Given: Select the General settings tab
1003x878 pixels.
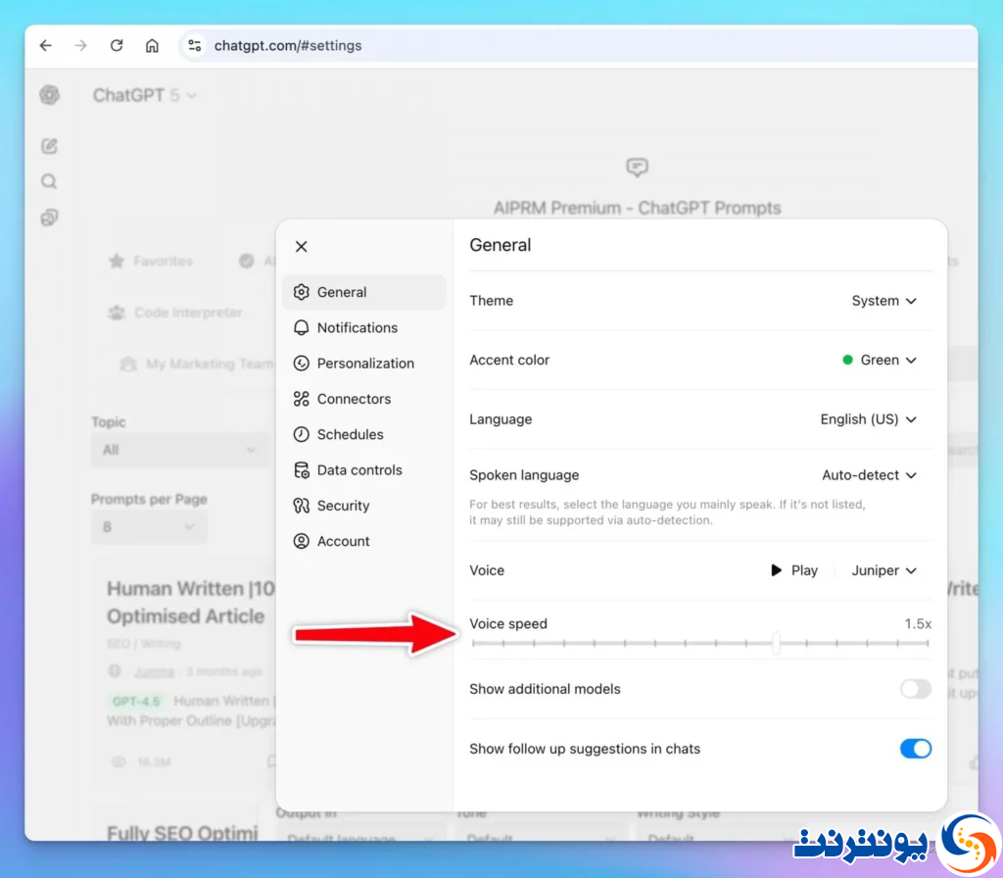Looking at the screenshot, I should tap(364, 292).
